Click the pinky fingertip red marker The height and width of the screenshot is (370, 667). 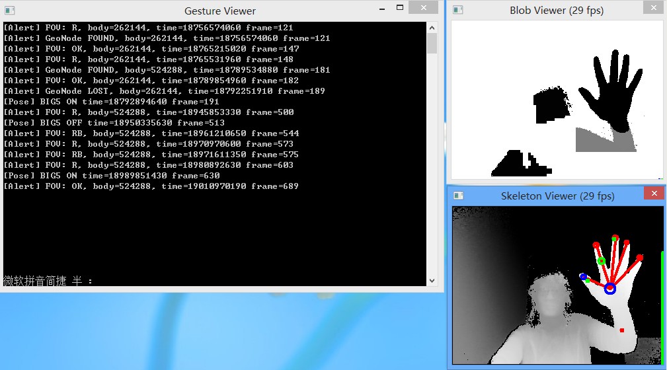640,257
